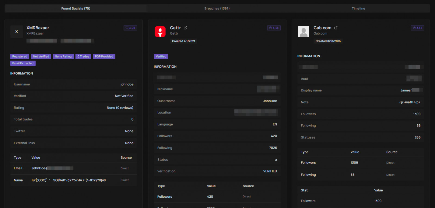
Task: Click the 3.9s timing badge on XMRBazaar
Action: [130, 28]
